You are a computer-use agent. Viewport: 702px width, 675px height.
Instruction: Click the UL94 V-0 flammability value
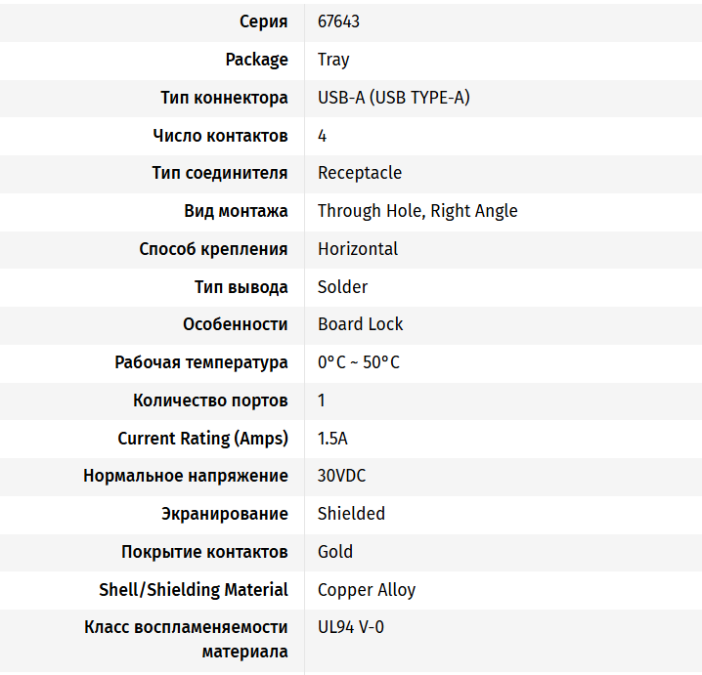pyautogui.click(x=351, y=627)
